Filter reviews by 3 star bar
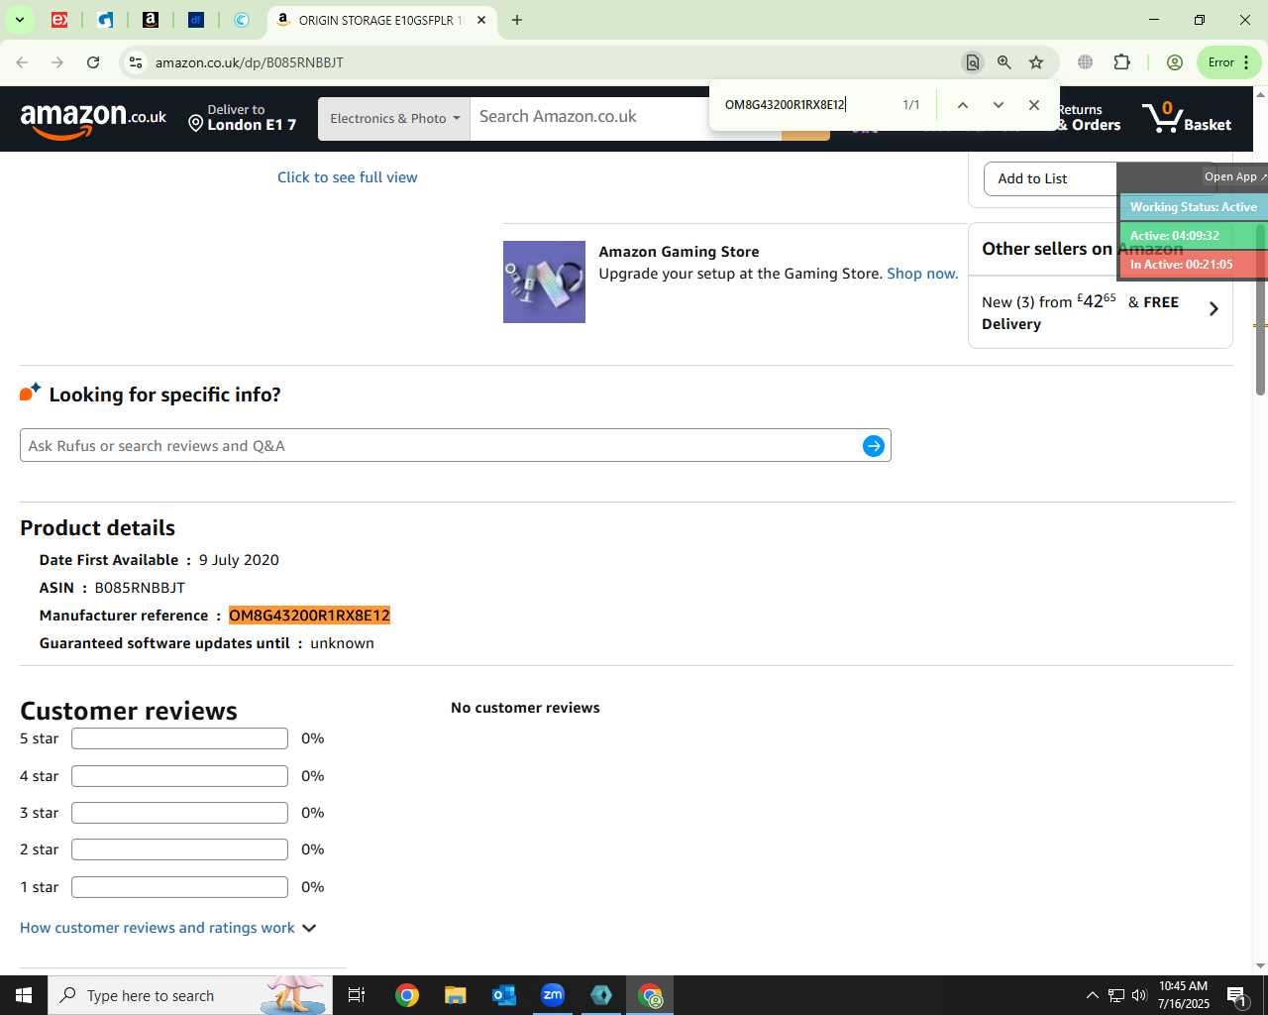1268x1015 pixels. pos(179,813)
